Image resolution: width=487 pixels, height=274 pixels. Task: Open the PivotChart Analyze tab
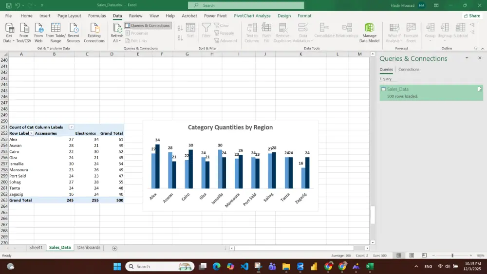[252, 16]
